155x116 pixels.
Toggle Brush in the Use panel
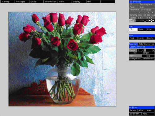click(x=150, y=38)
